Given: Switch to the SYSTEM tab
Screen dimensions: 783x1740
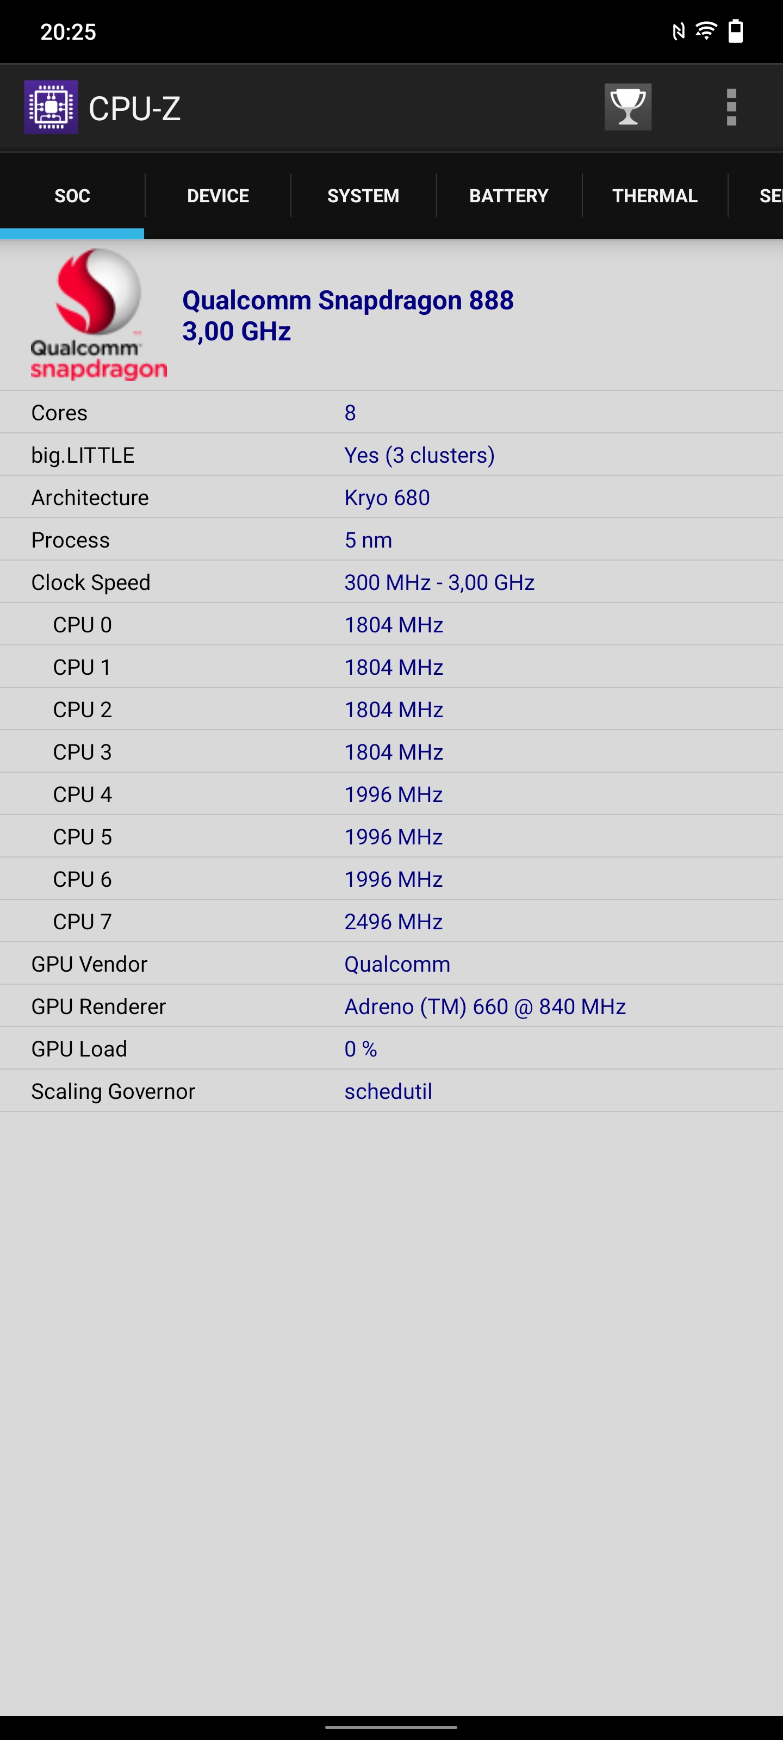Looking at the screenshot, I should pyautogui.click(x=363, y=196).
